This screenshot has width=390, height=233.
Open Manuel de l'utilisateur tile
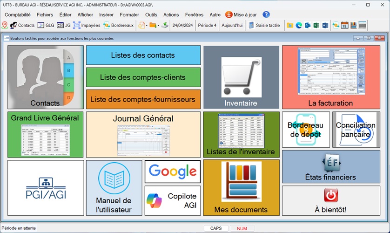coord(114,188)
